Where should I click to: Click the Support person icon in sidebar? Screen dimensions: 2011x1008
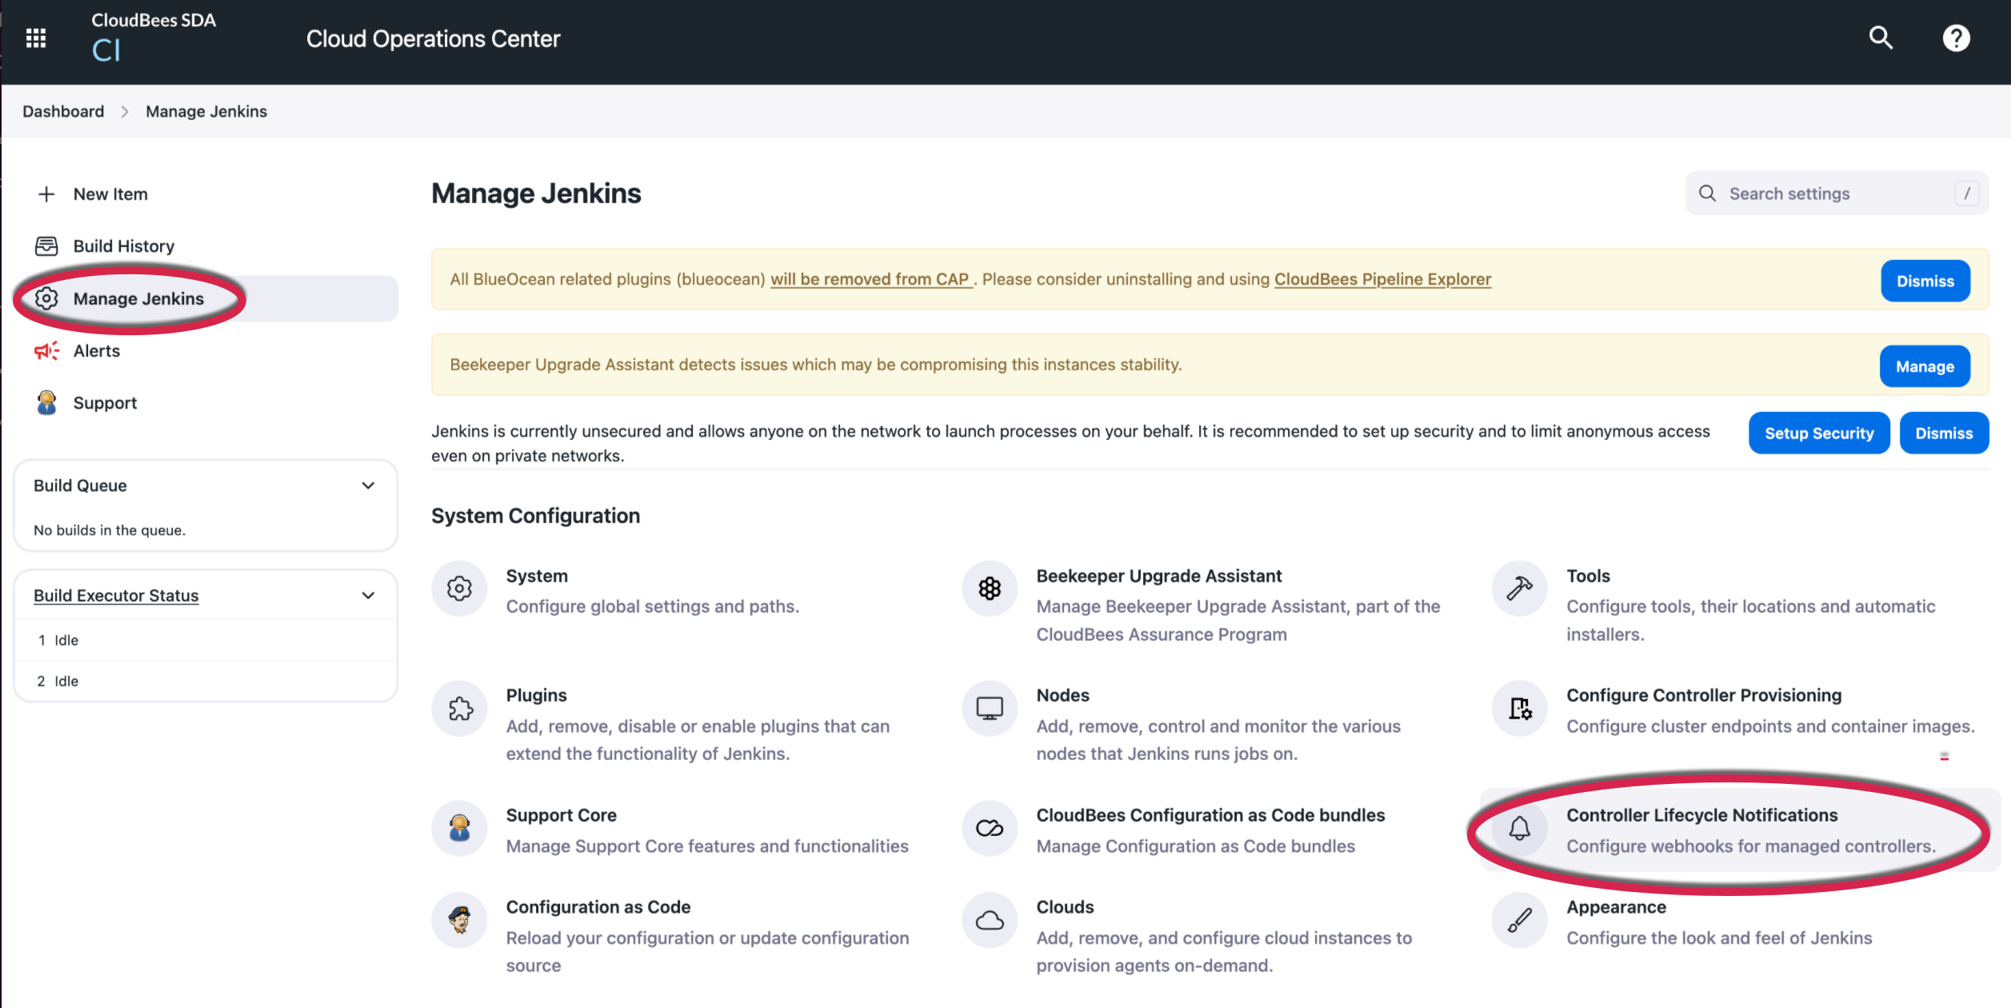[x=46, y=402]
